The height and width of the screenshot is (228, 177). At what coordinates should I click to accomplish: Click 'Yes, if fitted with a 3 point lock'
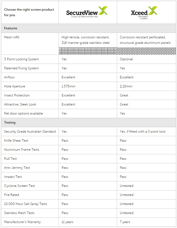(x=143, y=132)
